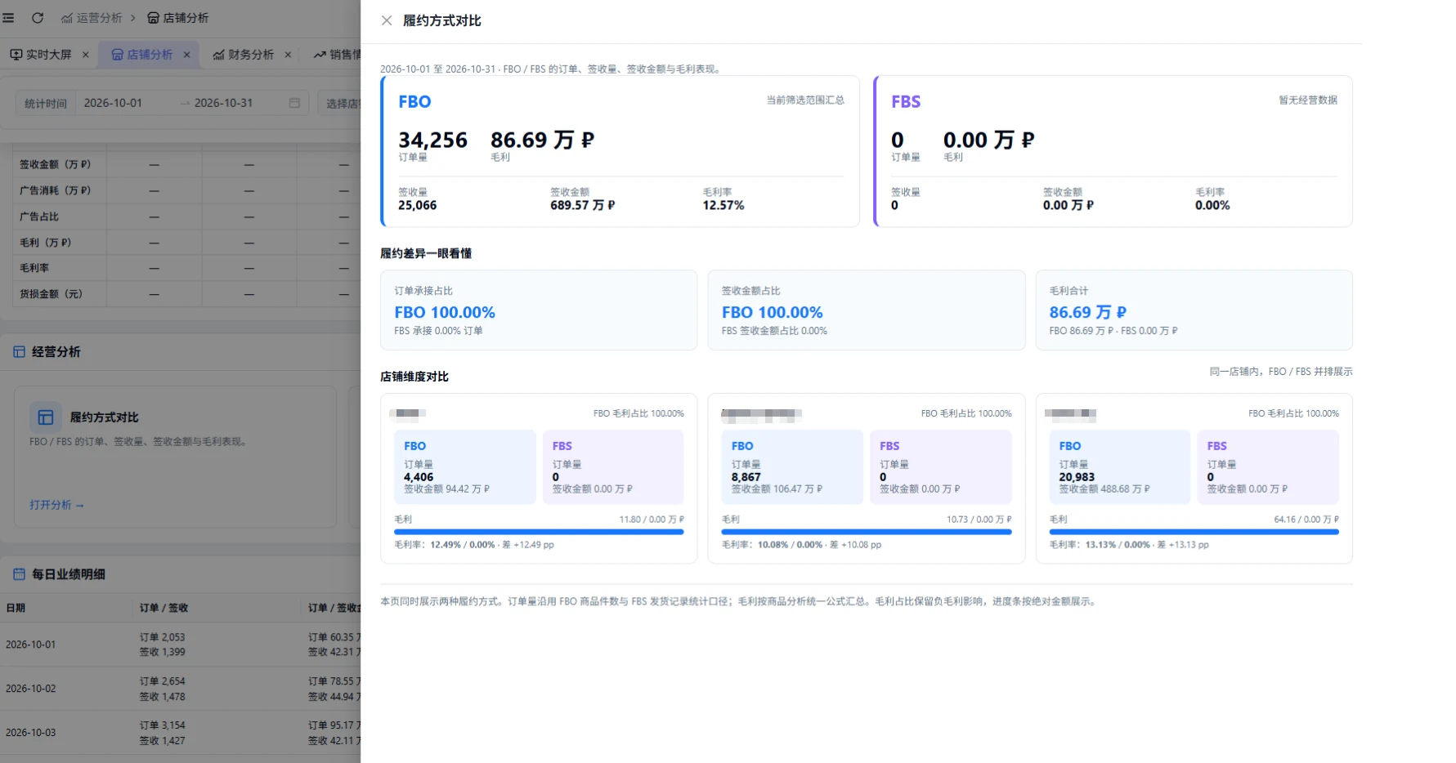Screen dimensions: 1456x763
Task: Click the 暂无经营数据 label on FBS card
Action: (1308, 100)
